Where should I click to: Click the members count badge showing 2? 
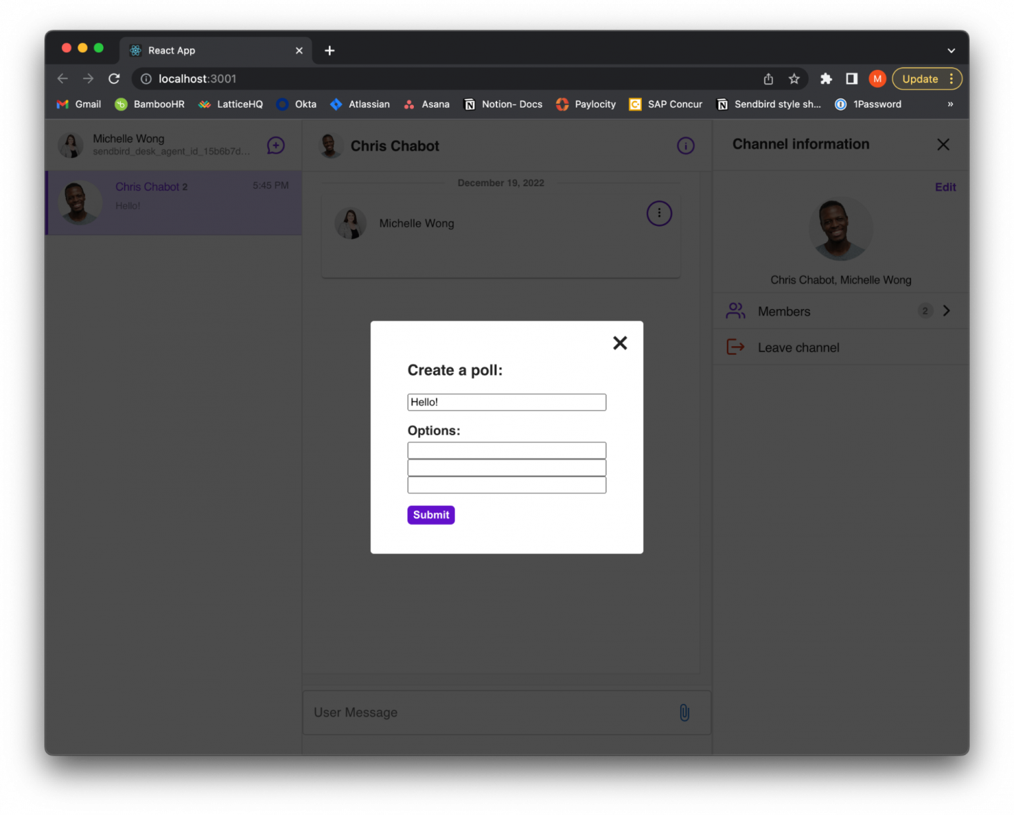[925, 311]
